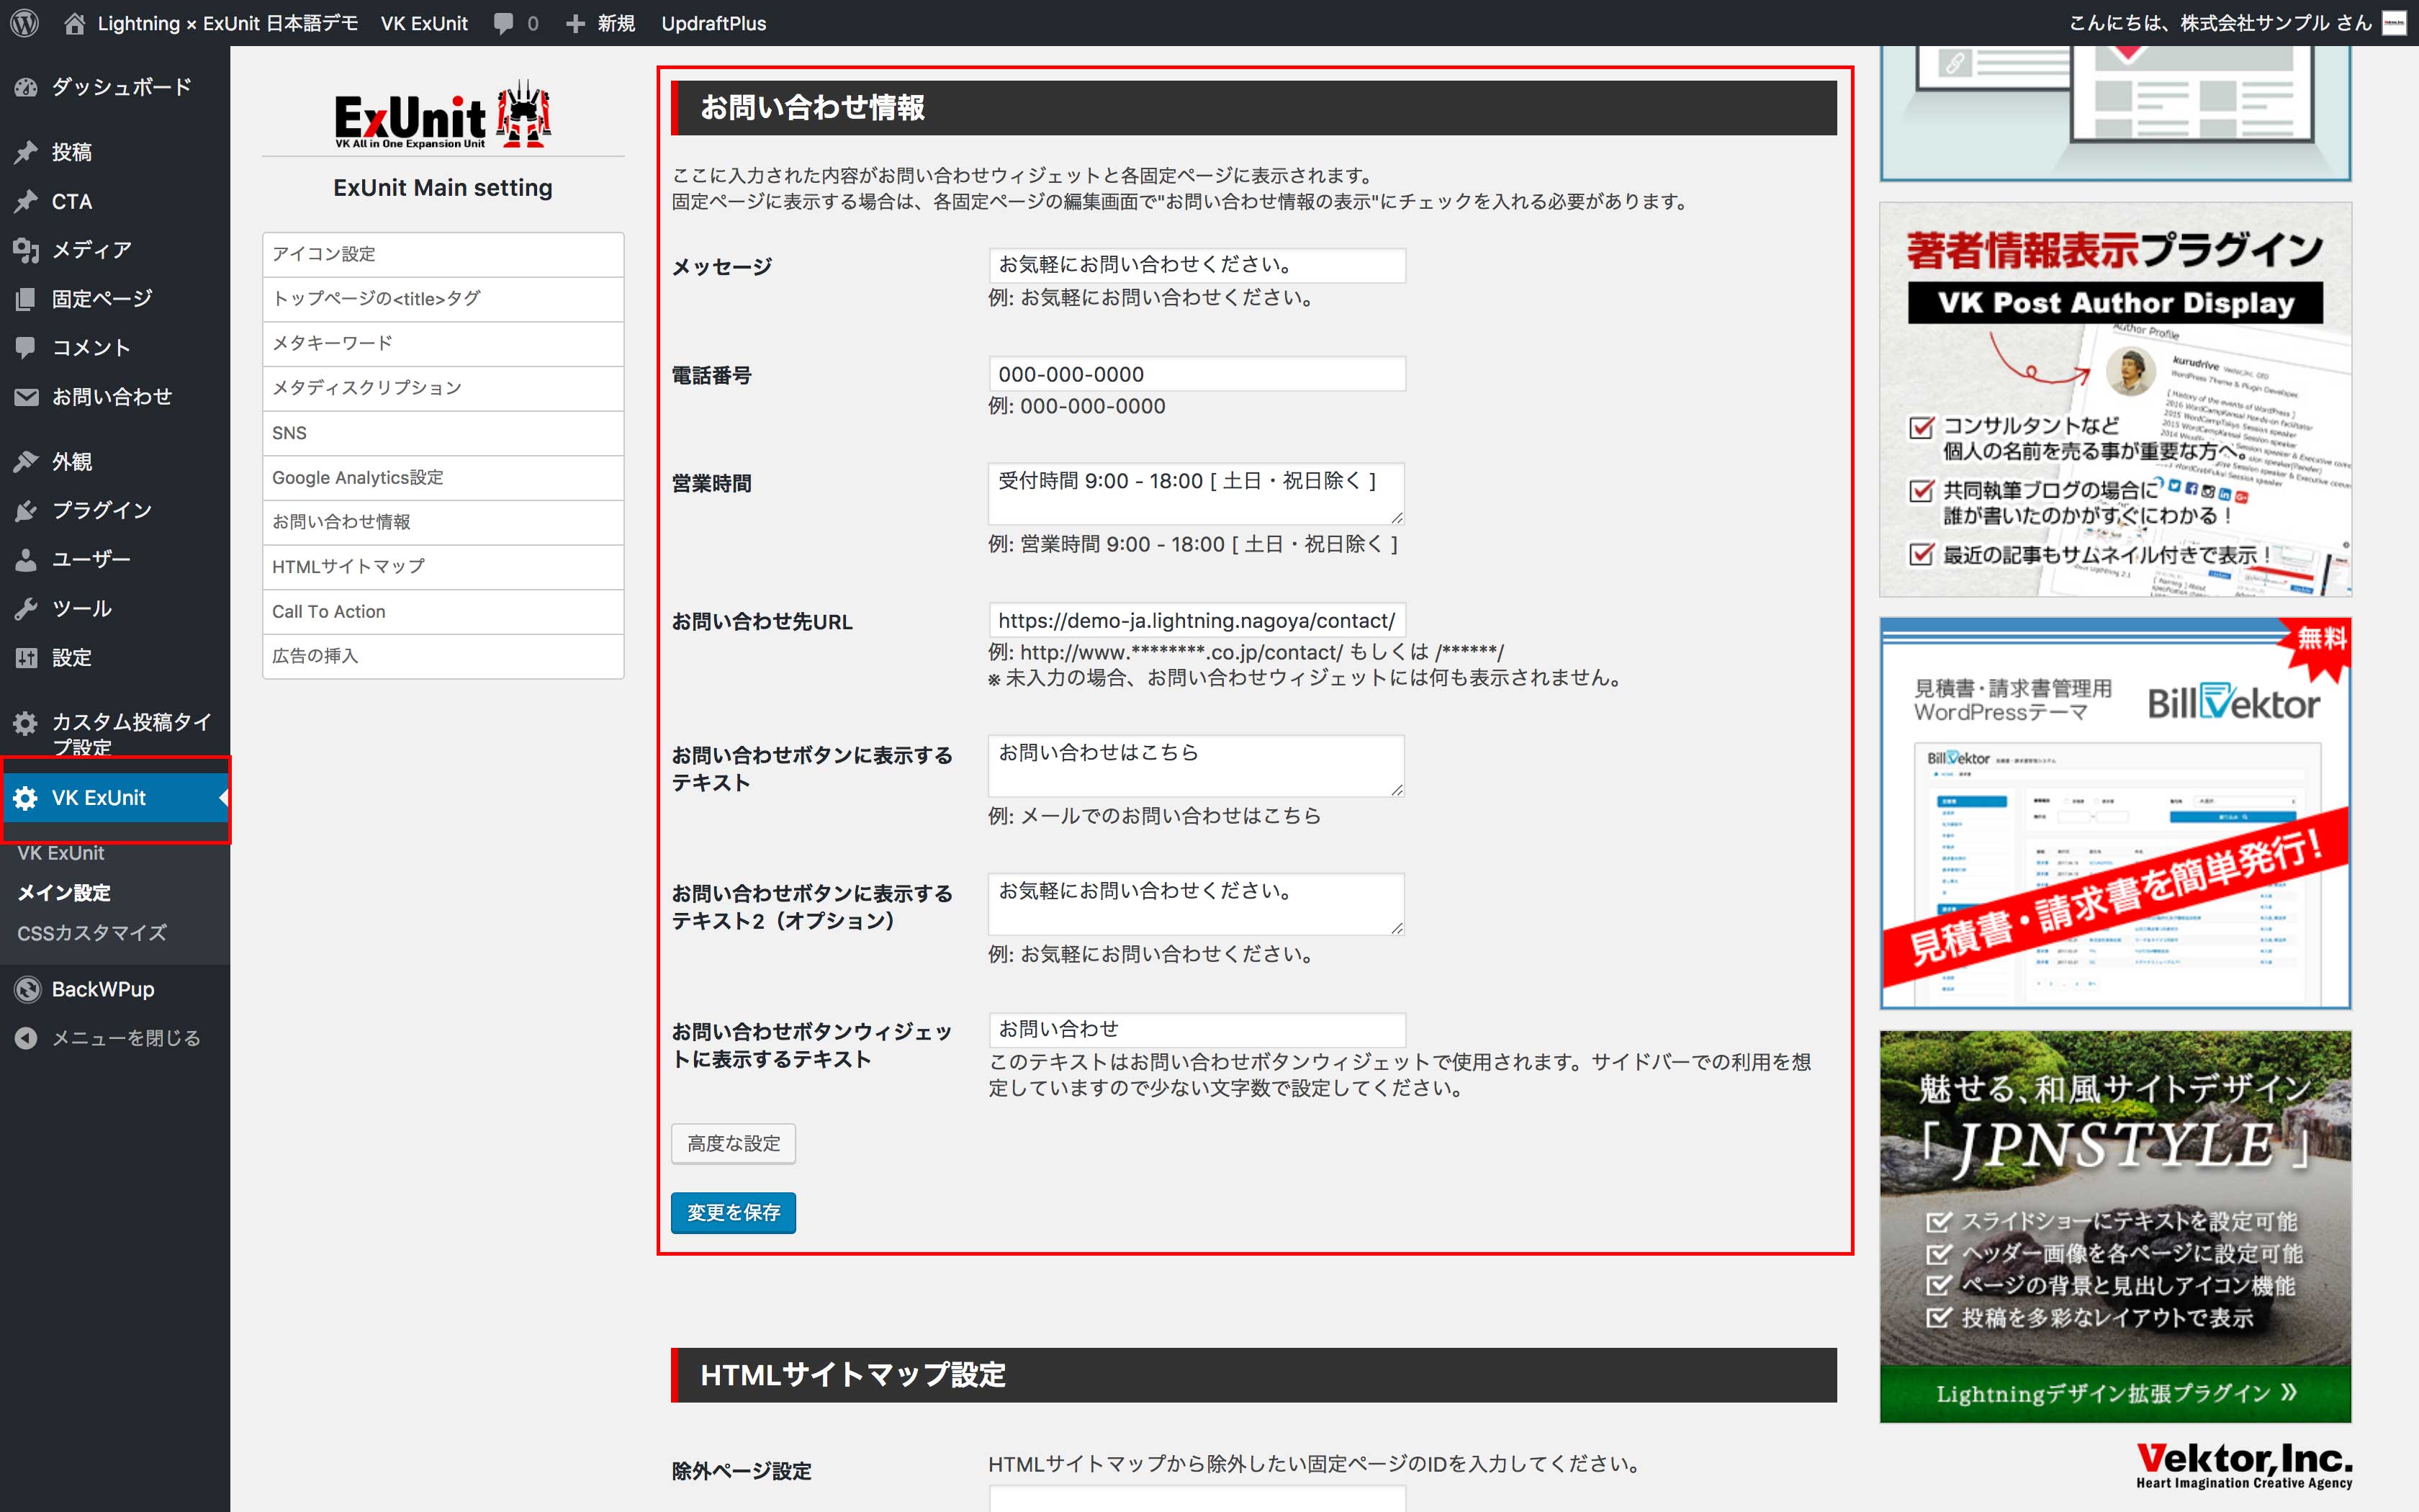Jump to メタキーワード section
Image resolution: width=2419 pixels, height=1512 pixels.
tap(443, 343)
